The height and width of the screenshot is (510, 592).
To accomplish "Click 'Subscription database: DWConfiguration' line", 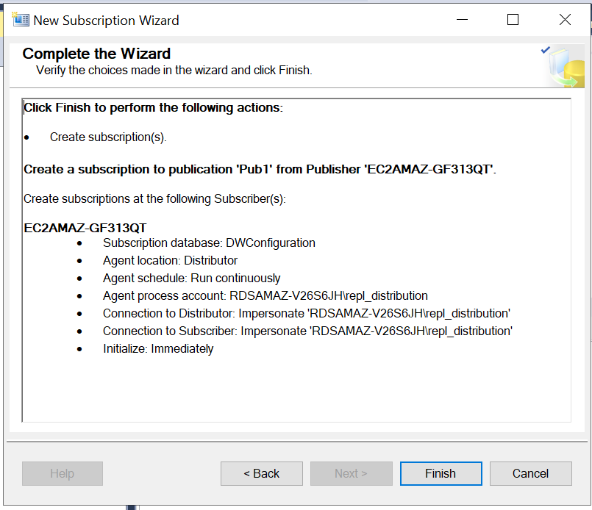I will point(209,243).
